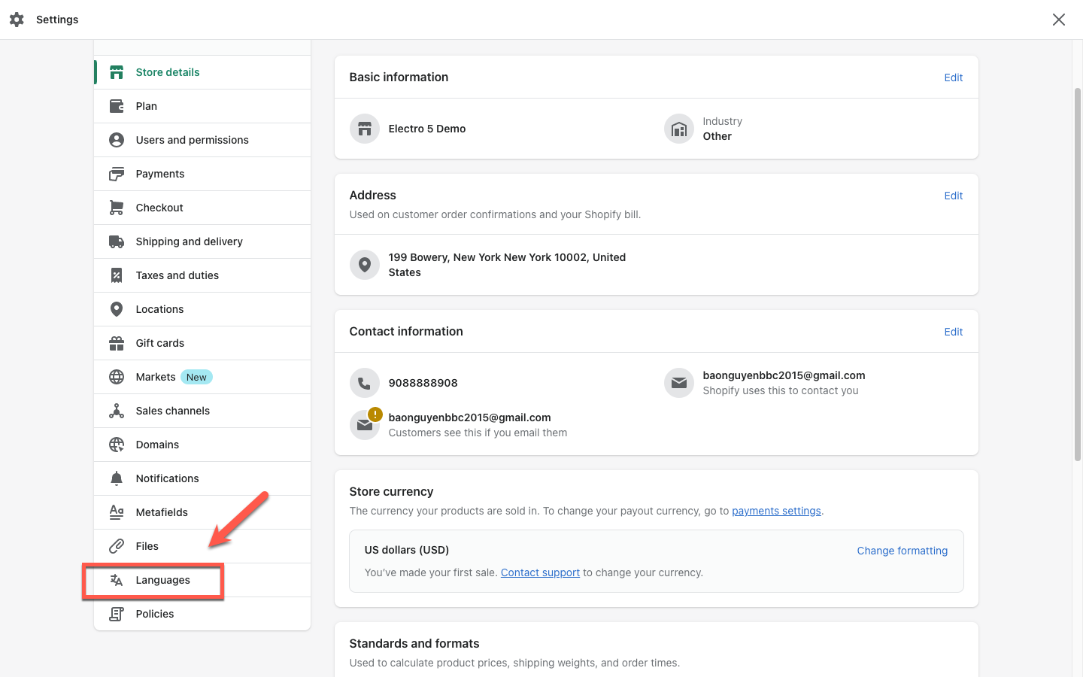Click the Markets globe icon
Screen dimensions: 1083x677
pyautogui.click(x=117, y=377)
